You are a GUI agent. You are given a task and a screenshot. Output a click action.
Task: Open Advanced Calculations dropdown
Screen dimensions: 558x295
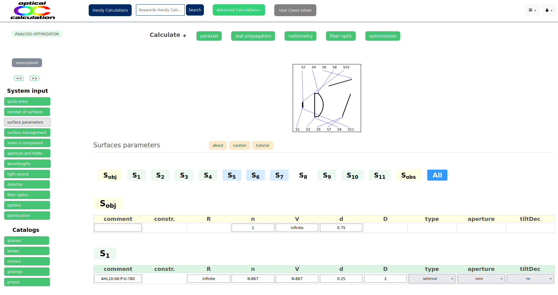[x=239, y=10]
